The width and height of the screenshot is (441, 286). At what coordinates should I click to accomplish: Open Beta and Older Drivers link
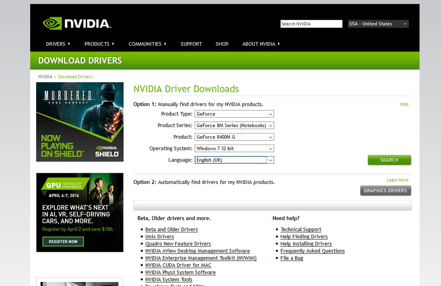tap(172, 230)
